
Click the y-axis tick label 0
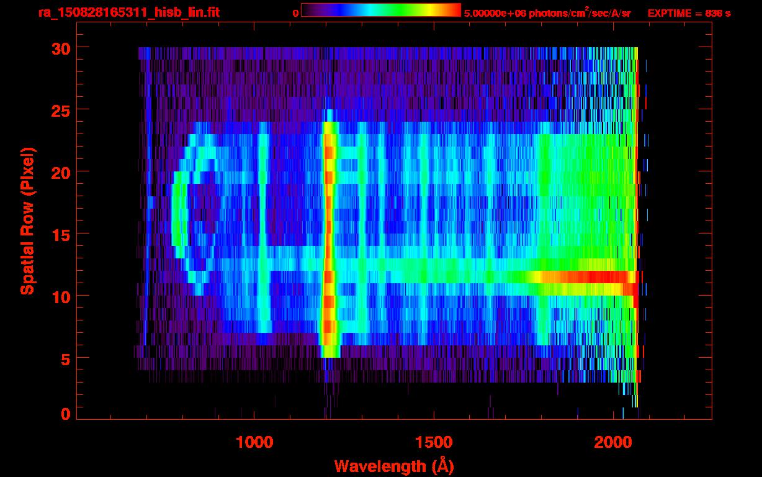(65, 414)
